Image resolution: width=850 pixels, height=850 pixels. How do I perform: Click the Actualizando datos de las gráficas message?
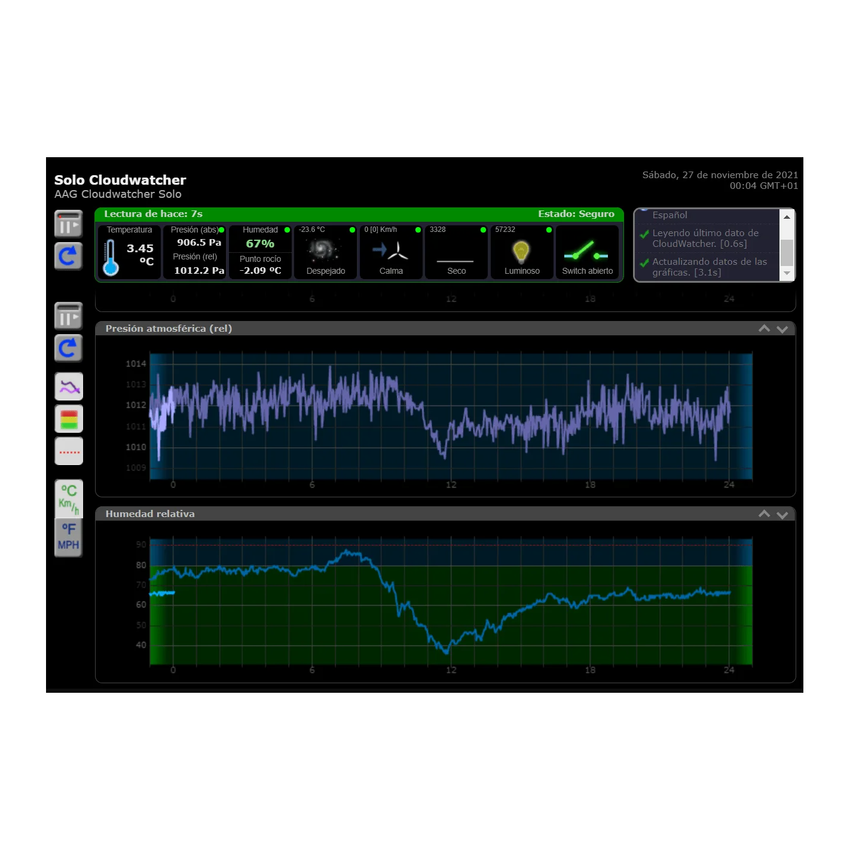point(710,267)
